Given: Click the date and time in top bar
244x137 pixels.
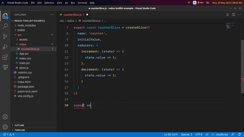Looking at the screenshot, I should point(227,3).
